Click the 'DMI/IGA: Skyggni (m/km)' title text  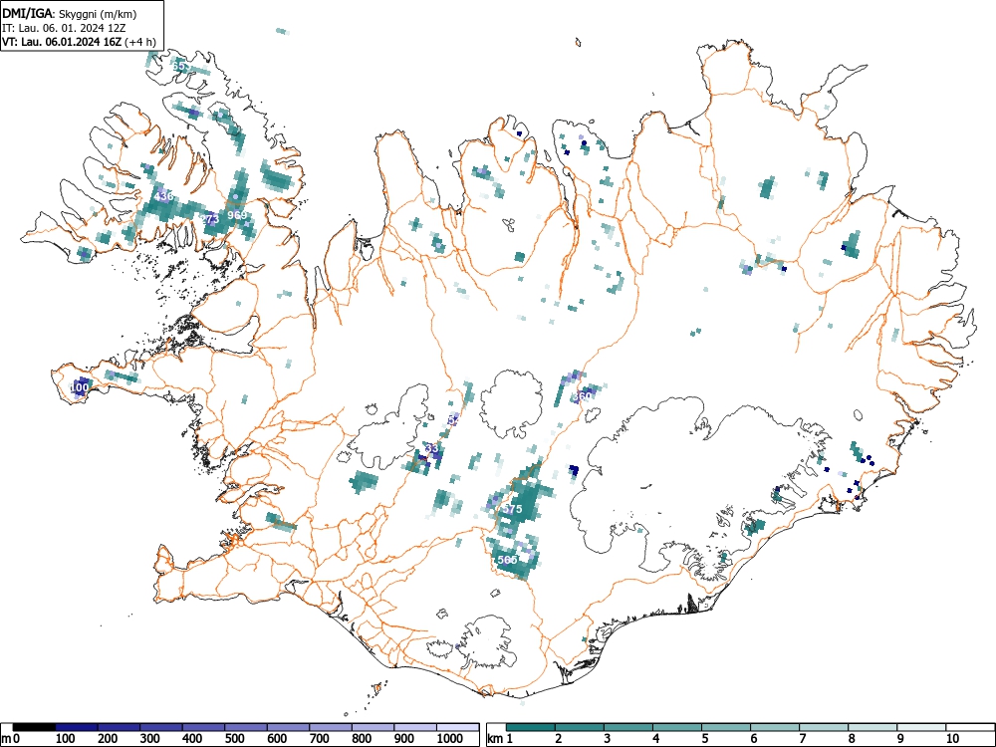pyautogui.click(x=70, y=13)
